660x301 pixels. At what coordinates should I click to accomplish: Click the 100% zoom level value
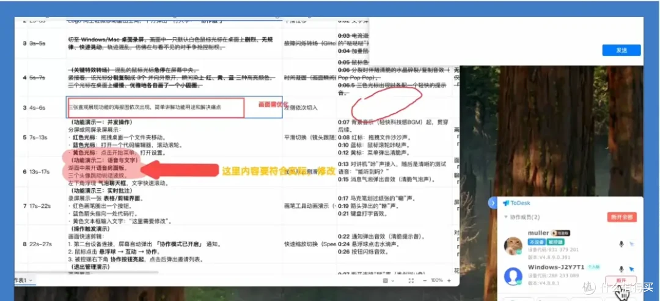click(x=436, y=280)
